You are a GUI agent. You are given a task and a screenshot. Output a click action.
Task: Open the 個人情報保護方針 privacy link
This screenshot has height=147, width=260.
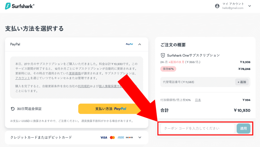point(111,86)
